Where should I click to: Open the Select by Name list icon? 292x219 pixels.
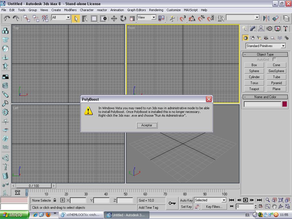[x=85, y=19]
